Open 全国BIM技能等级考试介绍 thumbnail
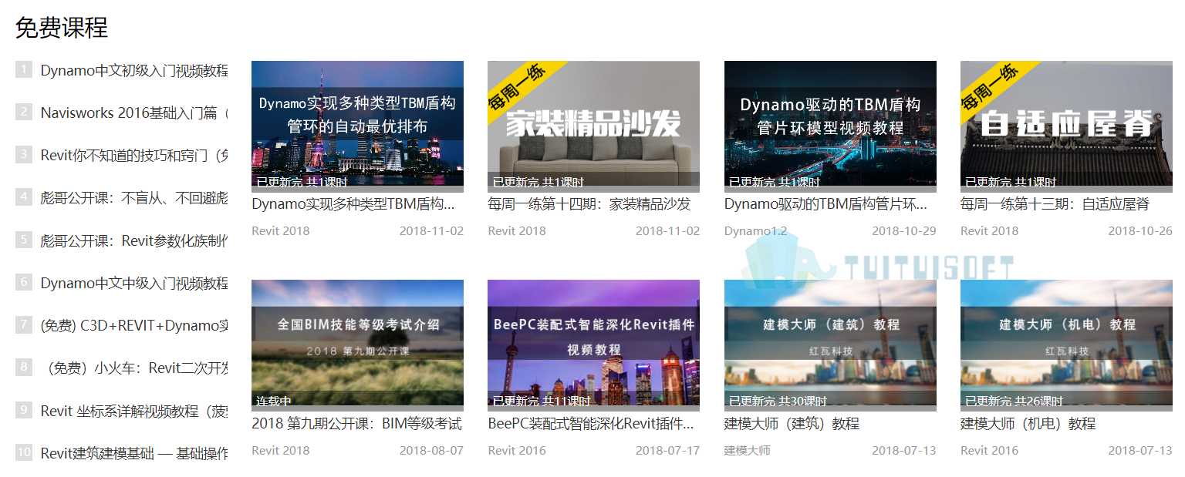This screenshot has width=1185, height=477. (x=357, y=345)
